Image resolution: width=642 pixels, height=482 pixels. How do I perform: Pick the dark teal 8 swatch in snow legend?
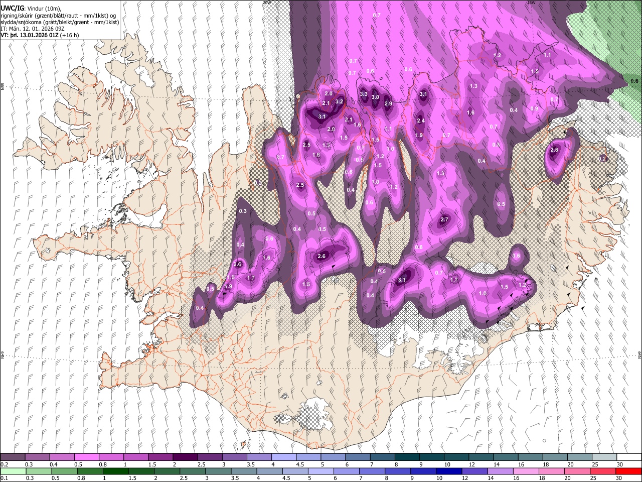pyautogui.click(x=407, y=457)
